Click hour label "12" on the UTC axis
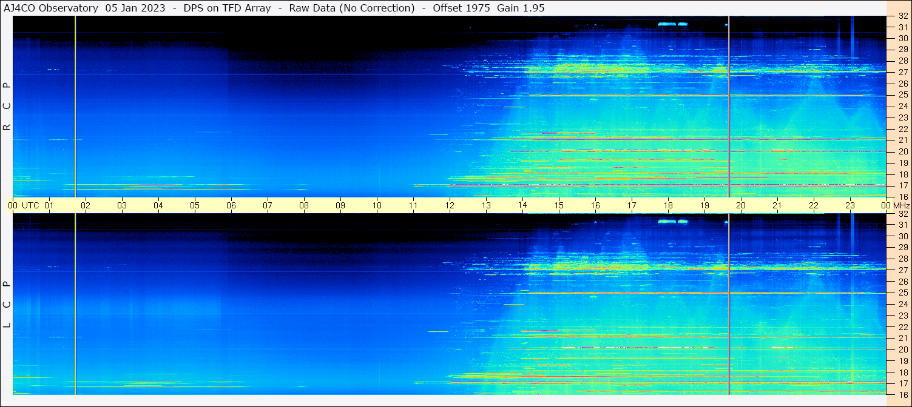912x407 pixels. 450,205
